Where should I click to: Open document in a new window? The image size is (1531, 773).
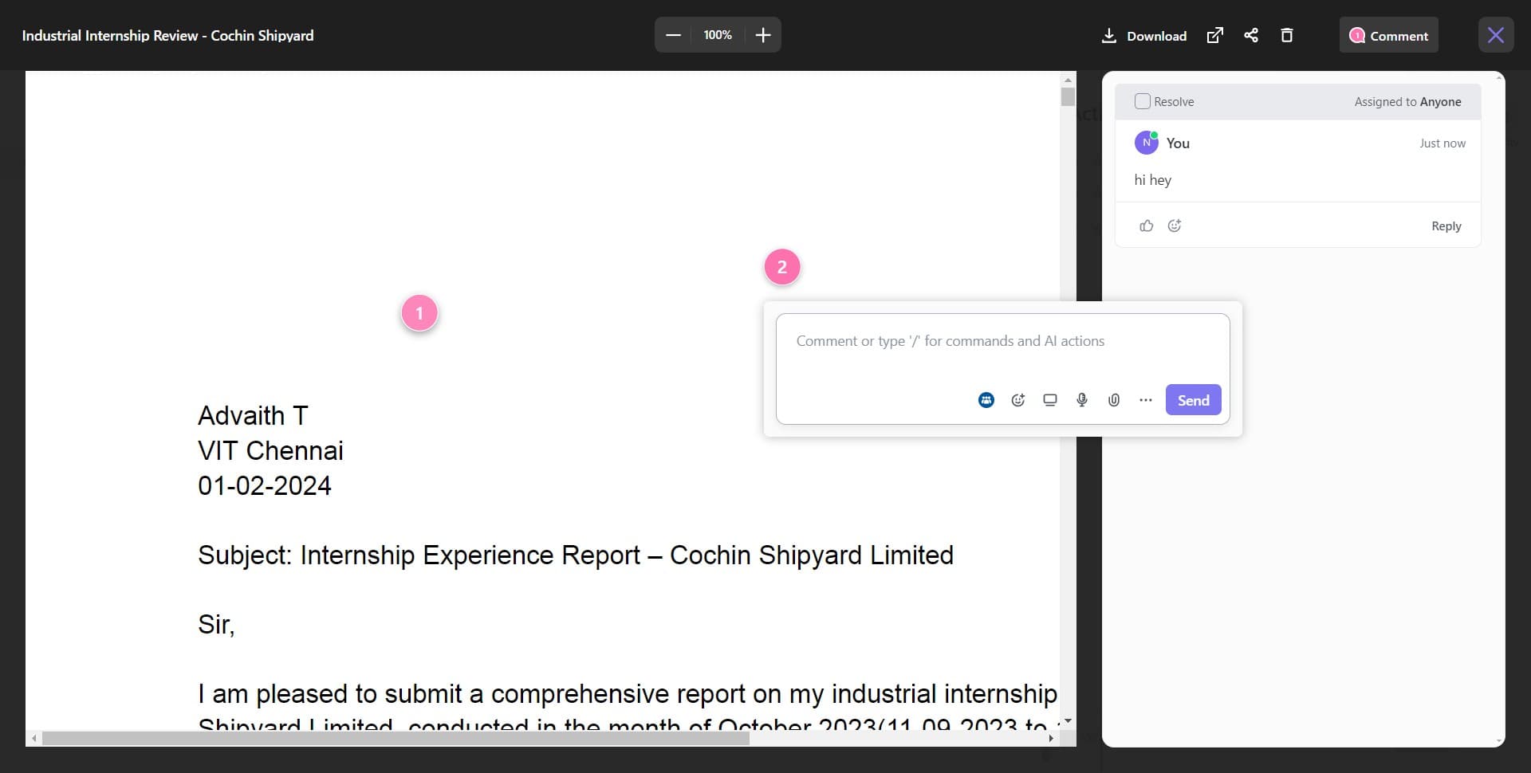pyautogui.click(x=1214, y=35)
